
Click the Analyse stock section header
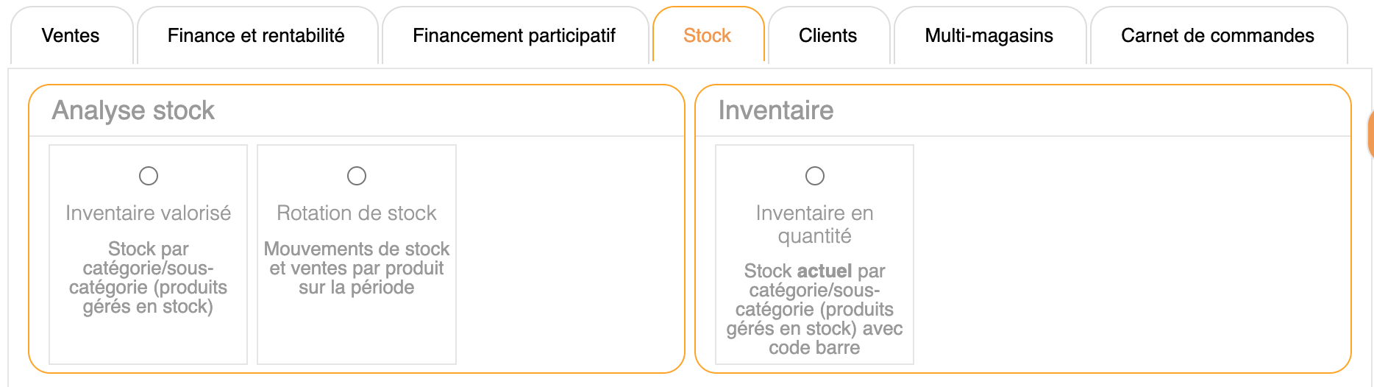(x=133, y=110)
